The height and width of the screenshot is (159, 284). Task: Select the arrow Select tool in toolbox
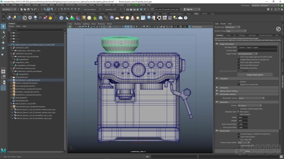coord(3,27)
